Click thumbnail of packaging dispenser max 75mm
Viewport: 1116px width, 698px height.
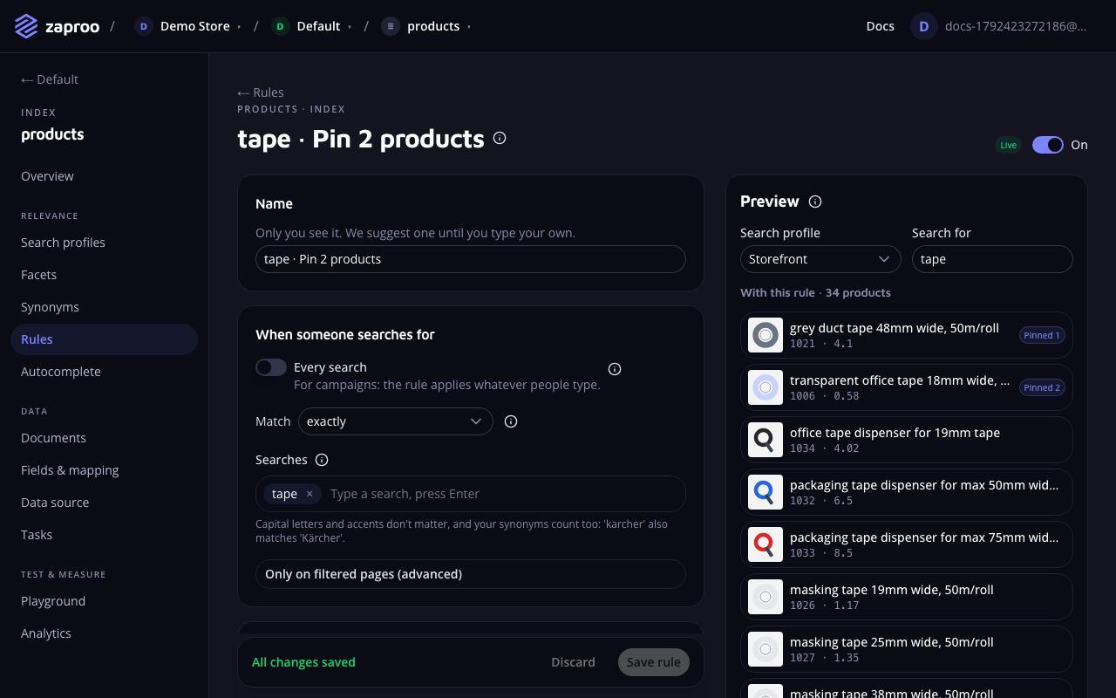(x=766, y=544)
